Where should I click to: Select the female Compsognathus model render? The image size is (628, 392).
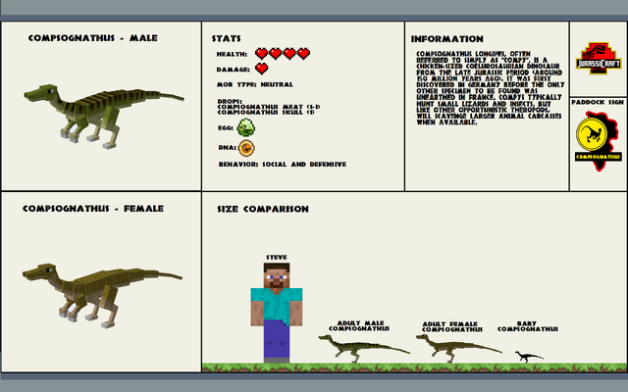(102, 295)
